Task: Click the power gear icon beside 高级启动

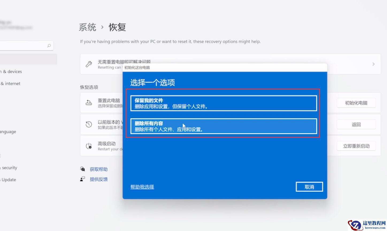Action: [89, 146]
